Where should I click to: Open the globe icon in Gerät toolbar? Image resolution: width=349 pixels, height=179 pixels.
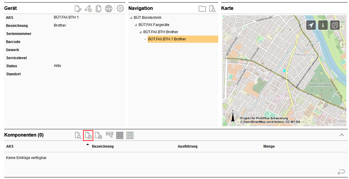109,9
